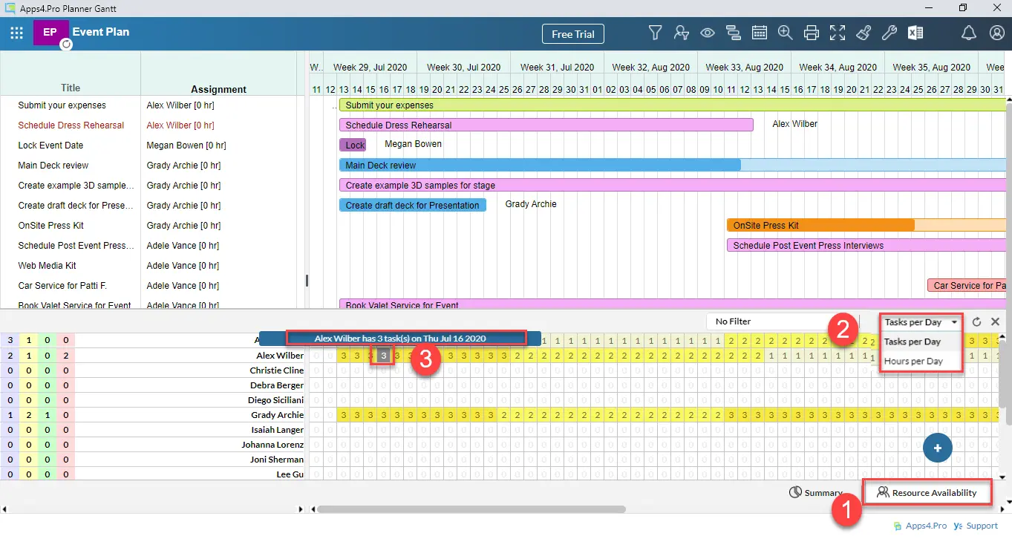The image size is (1012, 539).
Task: Click the blue plus add button
Action: click(x=938, y=448)
